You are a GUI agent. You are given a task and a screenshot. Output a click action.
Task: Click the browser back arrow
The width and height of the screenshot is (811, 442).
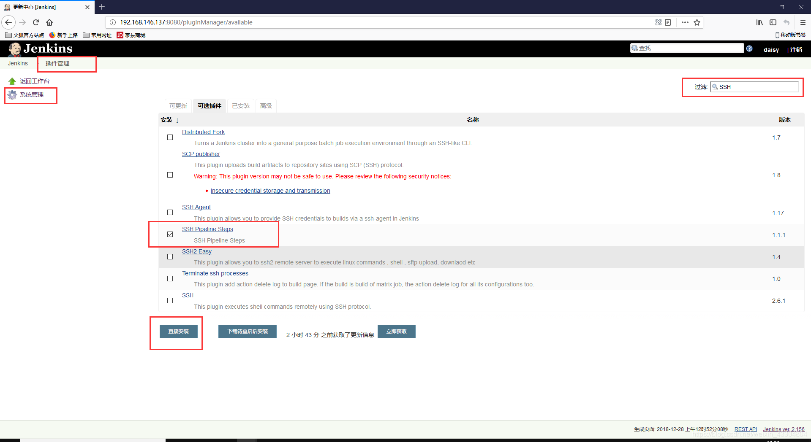point(8,22)
